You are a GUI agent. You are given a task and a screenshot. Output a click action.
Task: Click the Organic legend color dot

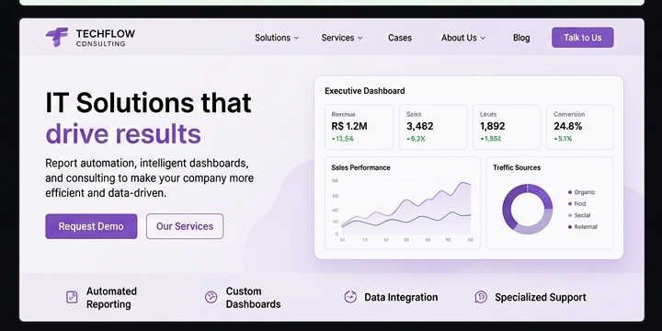pos(570,192)
